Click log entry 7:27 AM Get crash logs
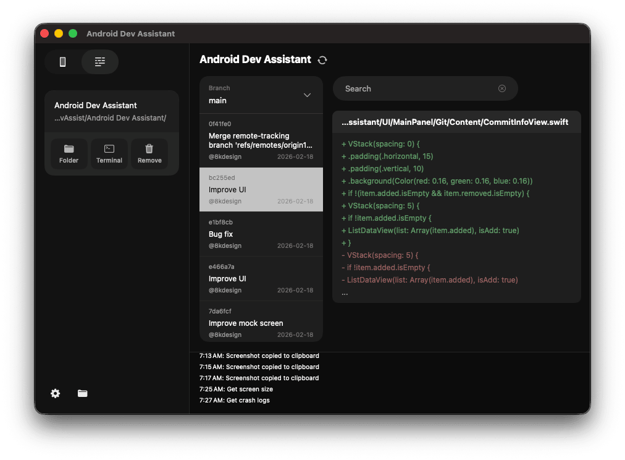The width and height of the screenshot is (625, 460). coord(235,400)
